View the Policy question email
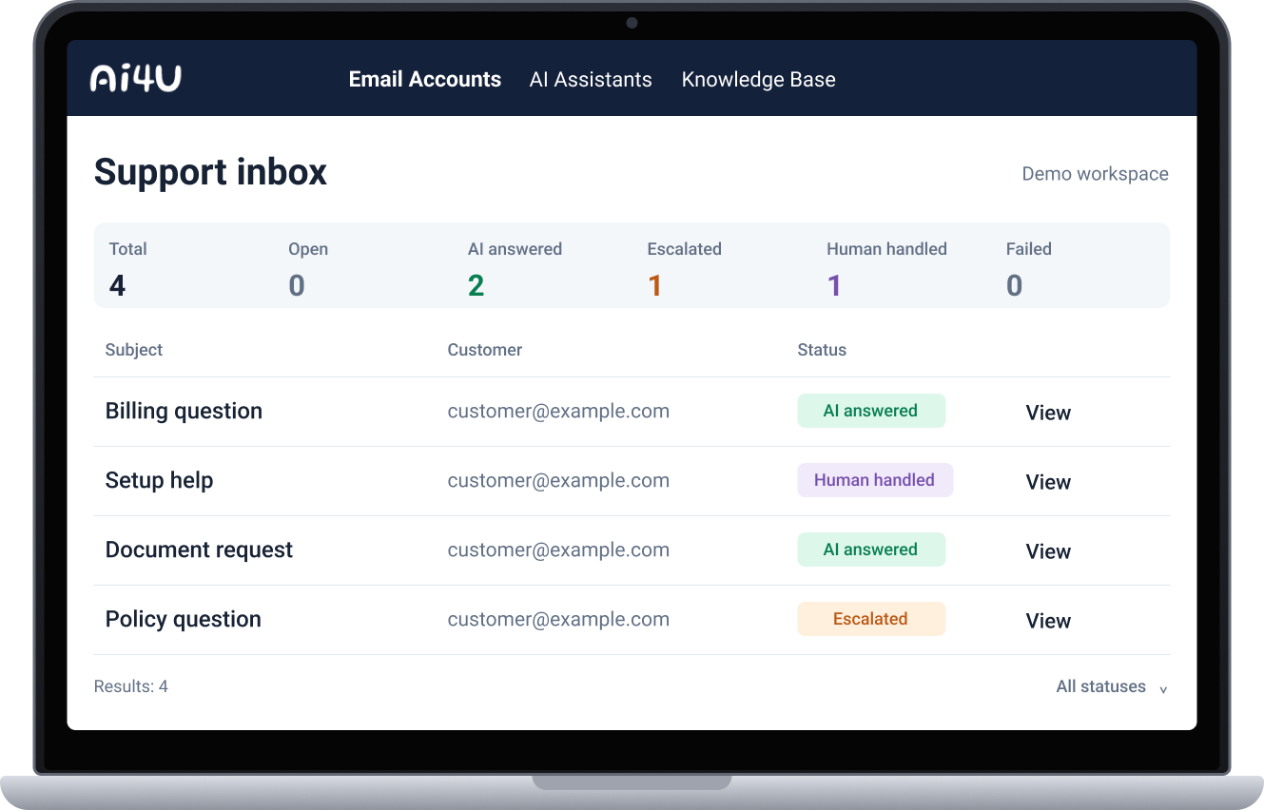Screen dimensions: 1264x810 (x=1048, y=621)
